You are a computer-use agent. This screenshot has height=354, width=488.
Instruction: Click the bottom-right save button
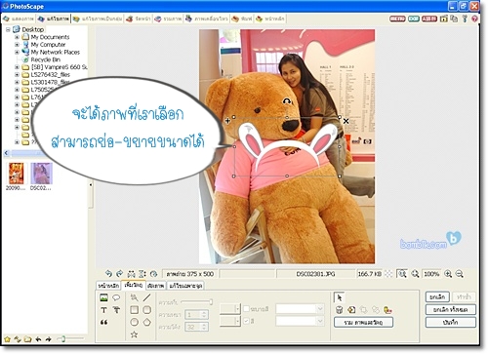tap(451, 322)
